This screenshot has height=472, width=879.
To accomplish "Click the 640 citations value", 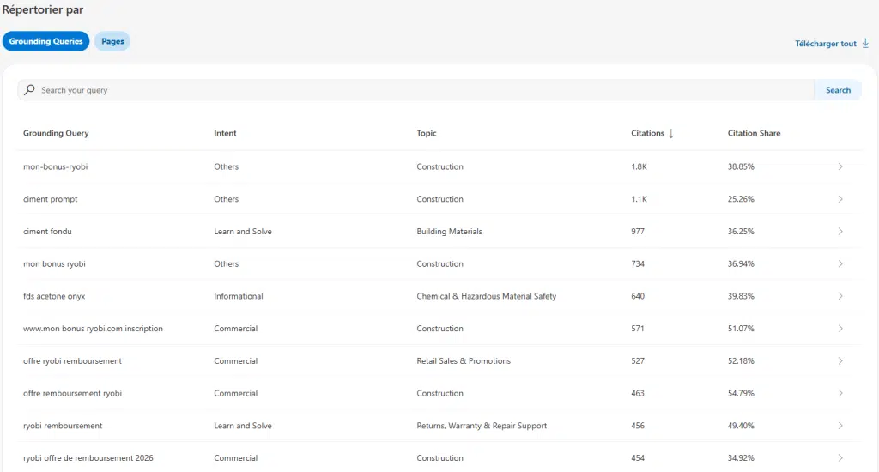I will tap(638, 296).
